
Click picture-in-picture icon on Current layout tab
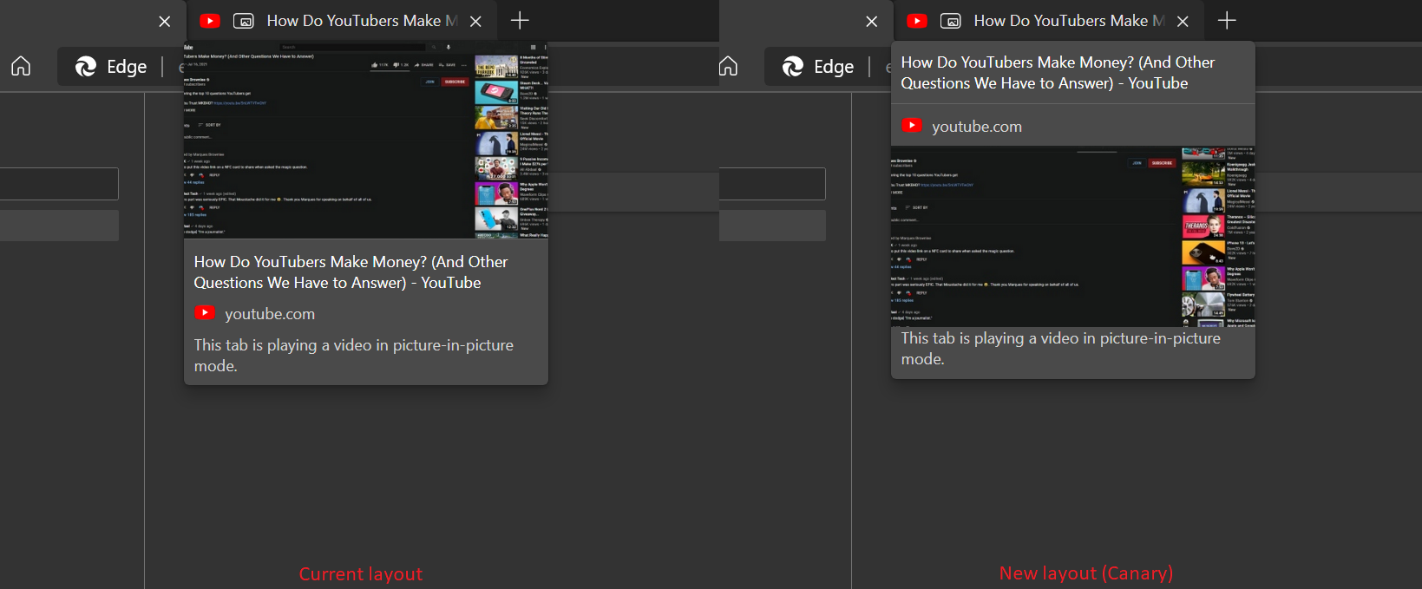(x=244, y=21)
